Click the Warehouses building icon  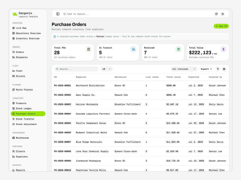point(14,138)
